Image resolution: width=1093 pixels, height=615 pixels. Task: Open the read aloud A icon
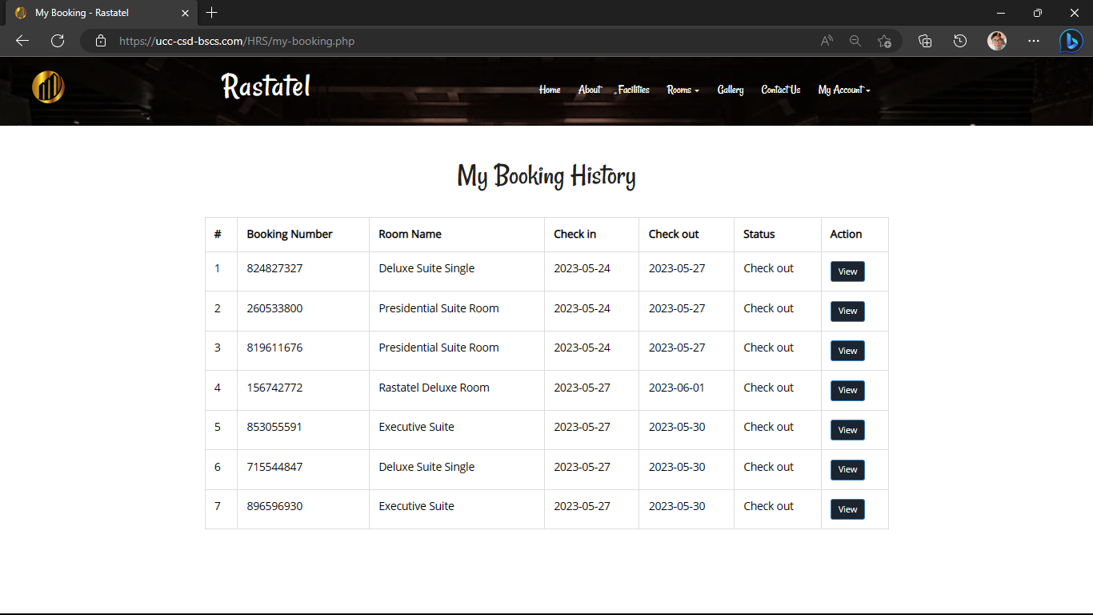click(826, 41)
